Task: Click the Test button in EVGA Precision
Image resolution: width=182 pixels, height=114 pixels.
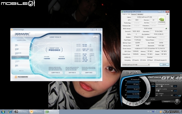Action: [136, 104]
